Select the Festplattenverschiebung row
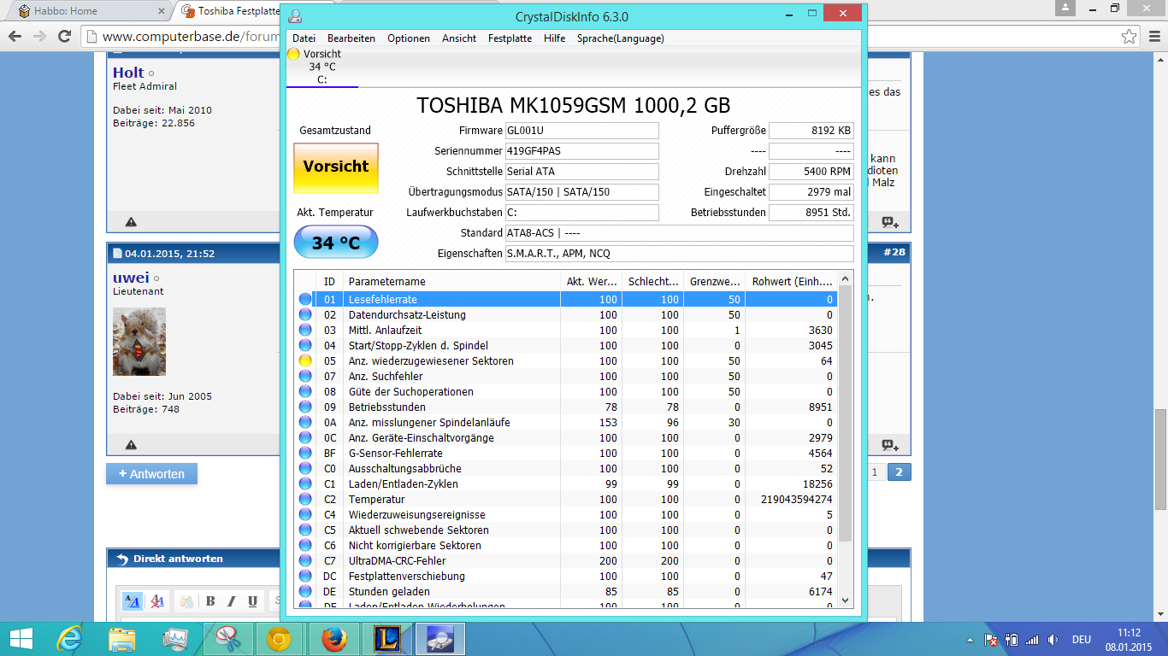 (566, 577)
